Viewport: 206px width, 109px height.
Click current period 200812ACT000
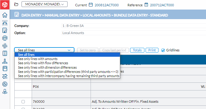(107, 5)
